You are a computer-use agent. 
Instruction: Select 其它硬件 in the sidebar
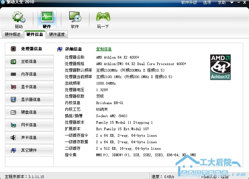[x=30, y=150]
